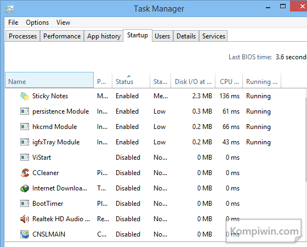This screenshot has width=307, height=247.
Task: Select the CCleaner entry name
Action: [46, 173]
